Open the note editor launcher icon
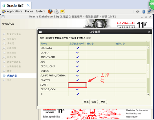This screenshot has width=154, height=120. pos(63,11)
